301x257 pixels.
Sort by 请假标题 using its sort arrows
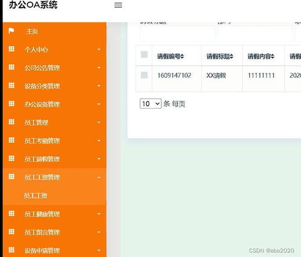[x=231, y=56]
